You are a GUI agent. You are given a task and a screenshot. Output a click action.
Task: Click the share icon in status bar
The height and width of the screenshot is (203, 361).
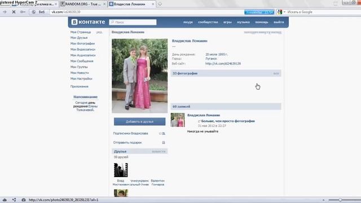[14, 200]
